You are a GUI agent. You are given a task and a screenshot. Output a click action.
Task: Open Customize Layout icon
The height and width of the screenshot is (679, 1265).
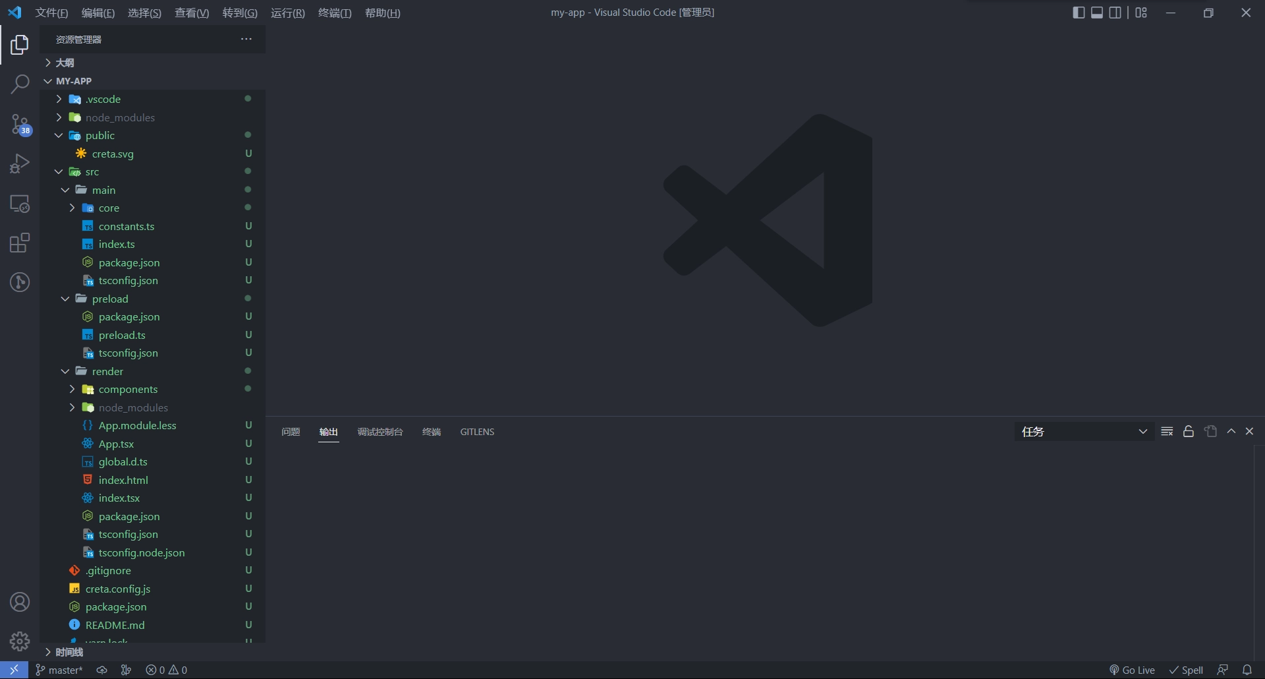[x=1141, y=13]
